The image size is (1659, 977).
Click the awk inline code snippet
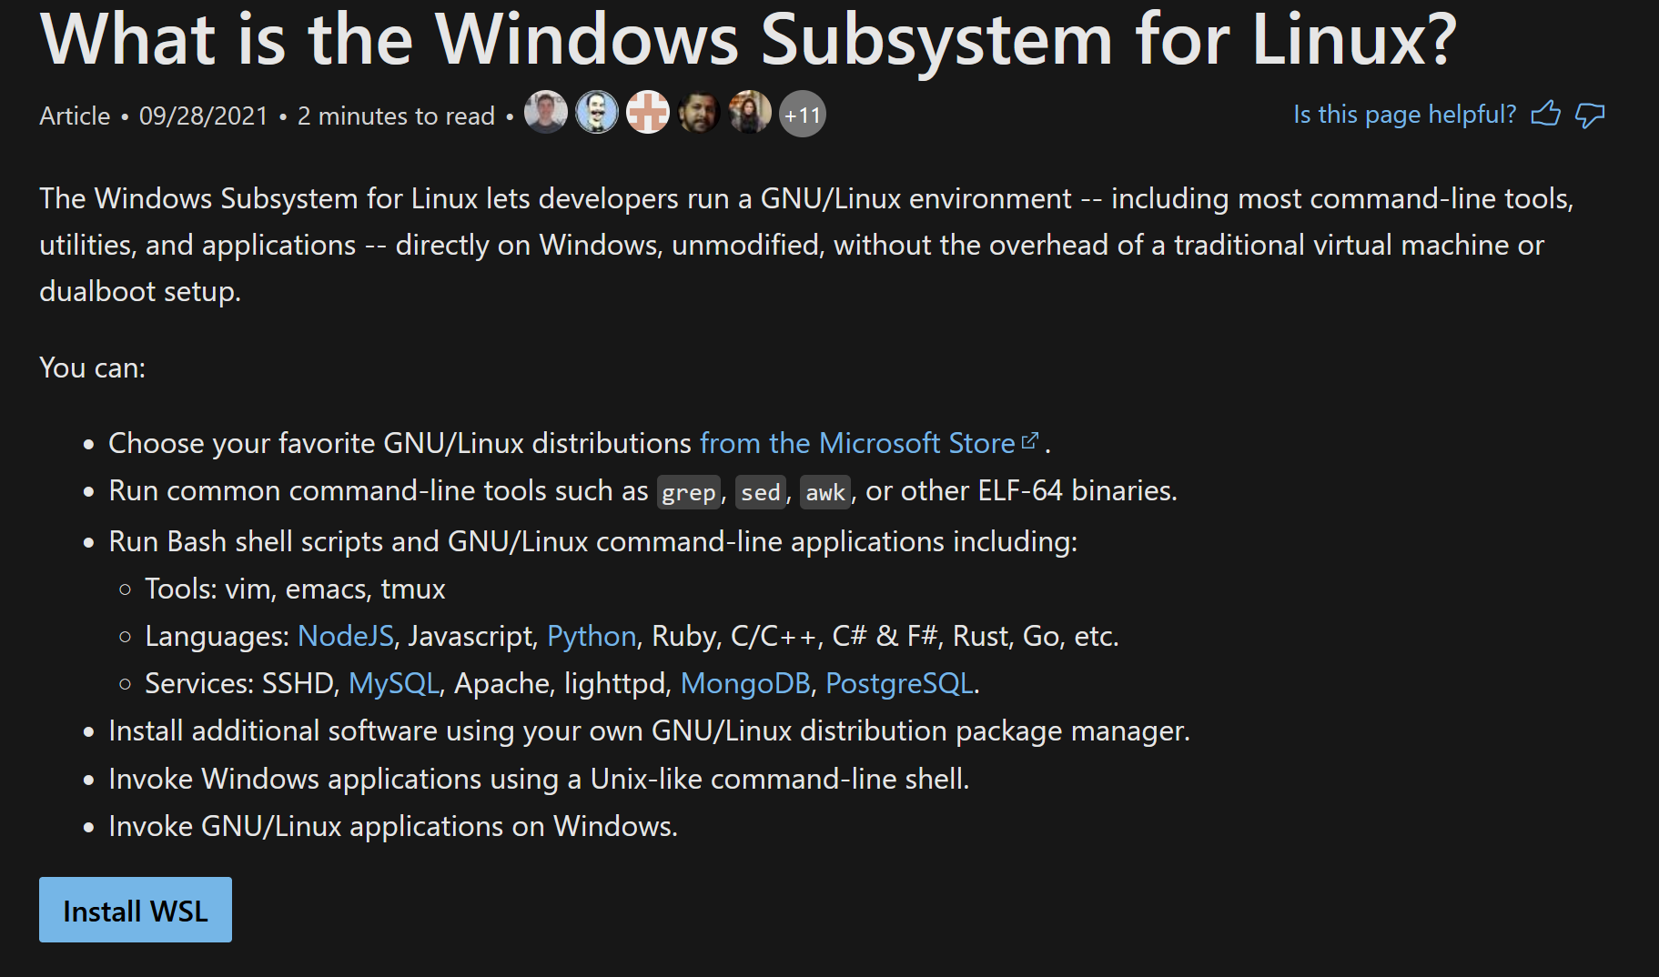(825, 492)
